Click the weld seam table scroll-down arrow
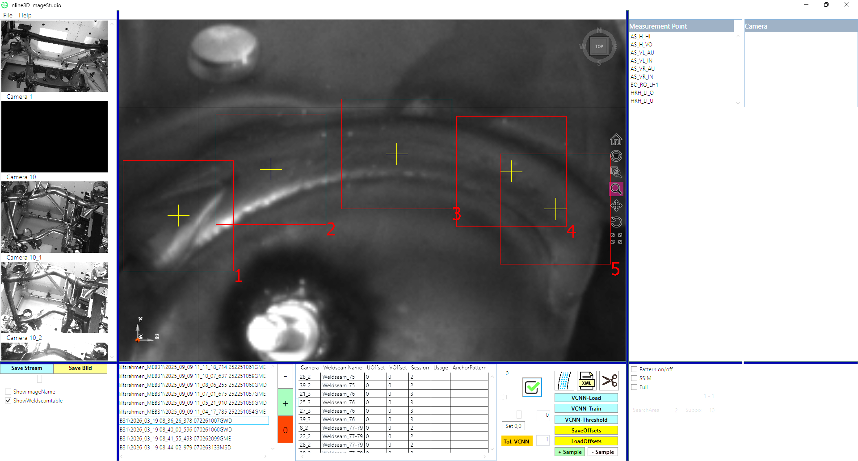Viewport: 858px width, 461px height. point(492,449)
